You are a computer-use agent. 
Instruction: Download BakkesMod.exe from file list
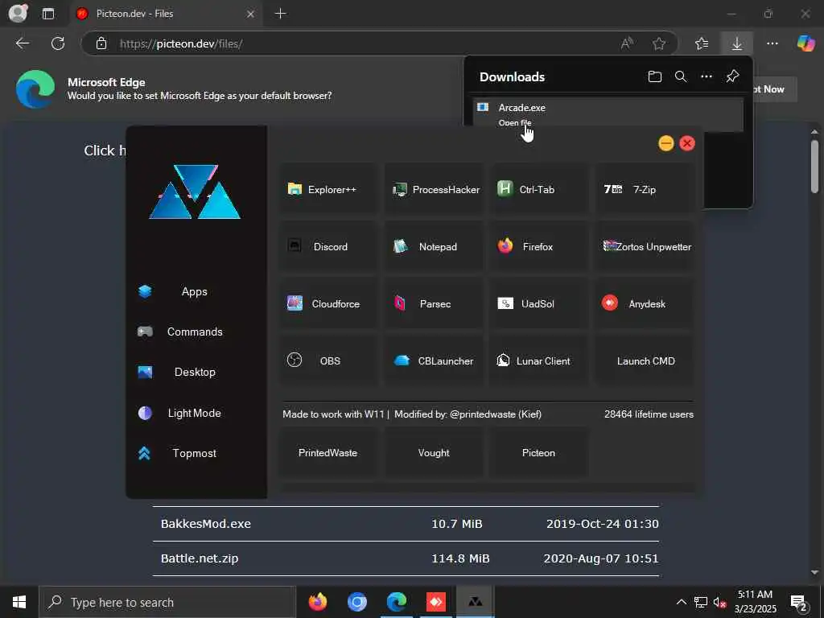point(206,524)
